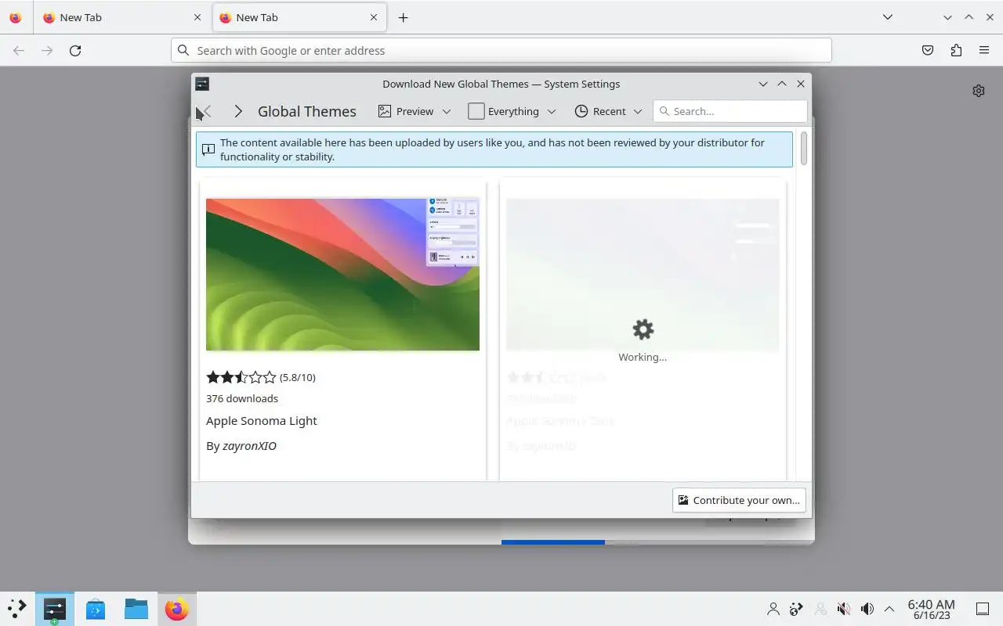Open the Firefox hamburger menu

coord(984,50)
